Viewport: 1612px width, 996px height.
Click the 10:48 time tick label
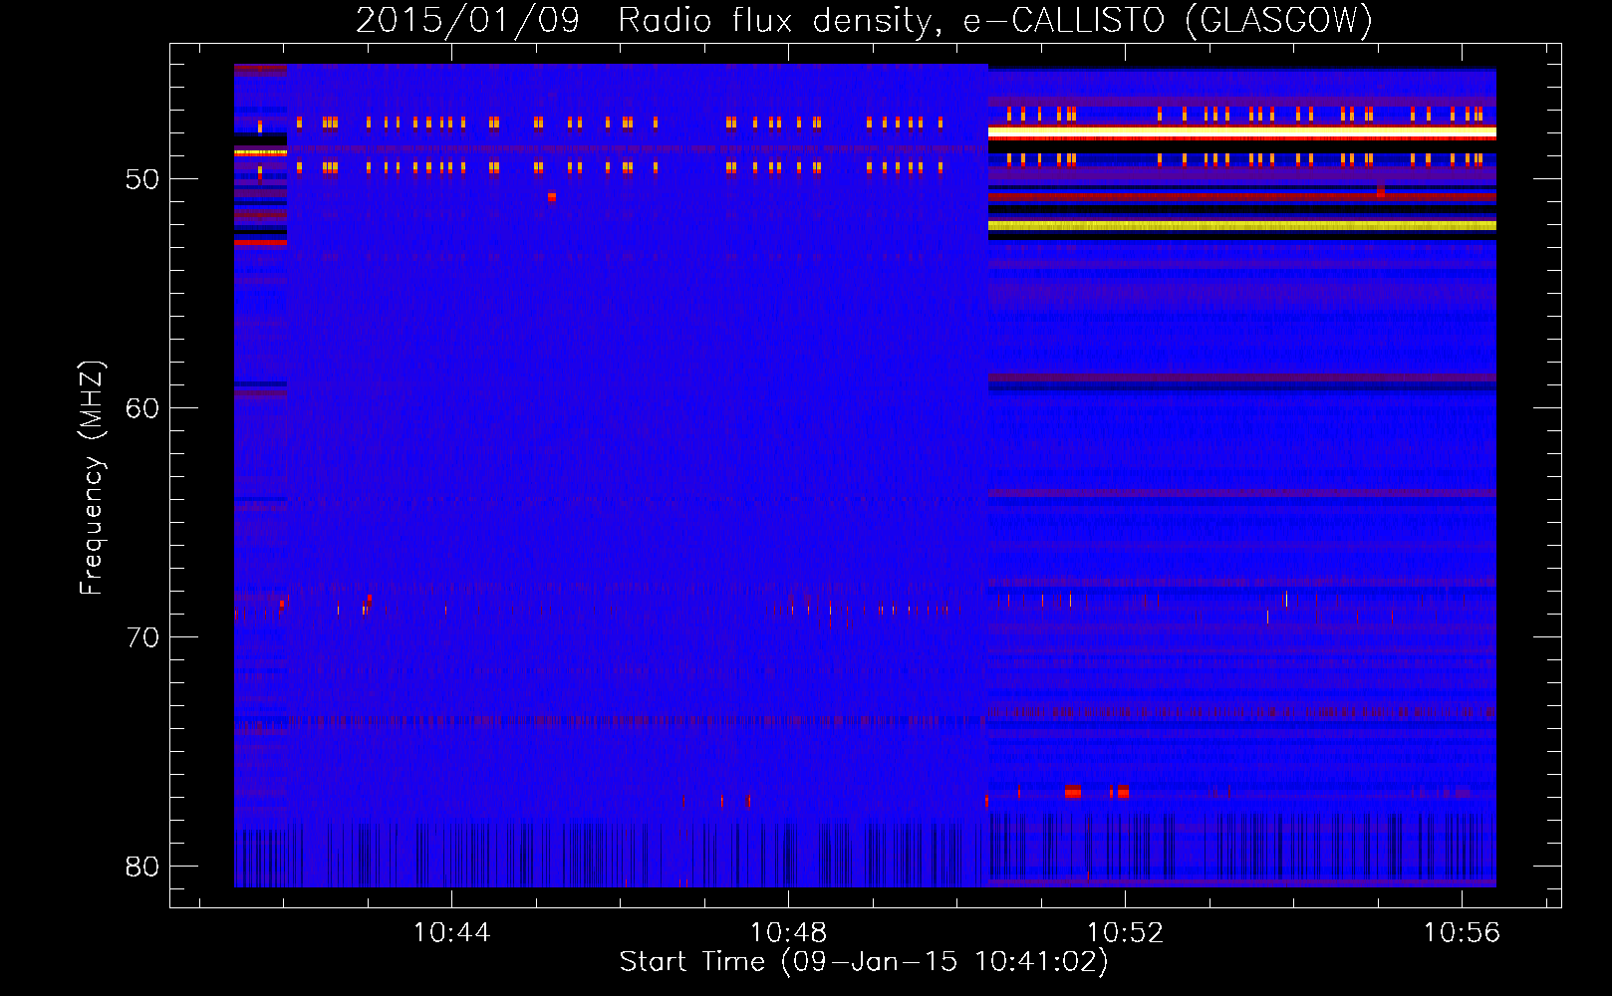[x=788, y=933]
